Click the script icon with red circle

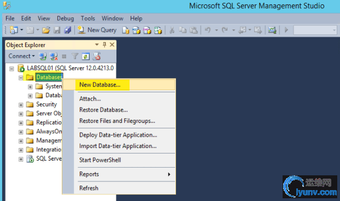pos(97,56)
